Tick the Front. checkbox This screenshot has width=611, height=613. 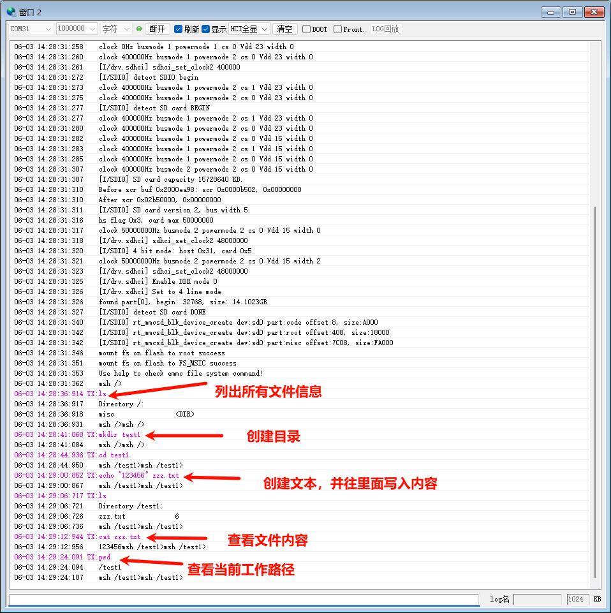337,29
